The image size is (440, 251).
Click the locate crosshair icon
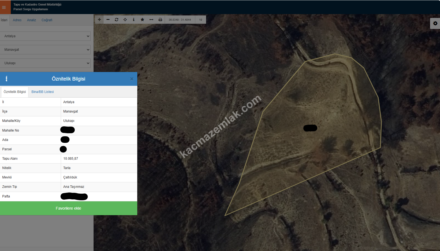tap(125, 20)
